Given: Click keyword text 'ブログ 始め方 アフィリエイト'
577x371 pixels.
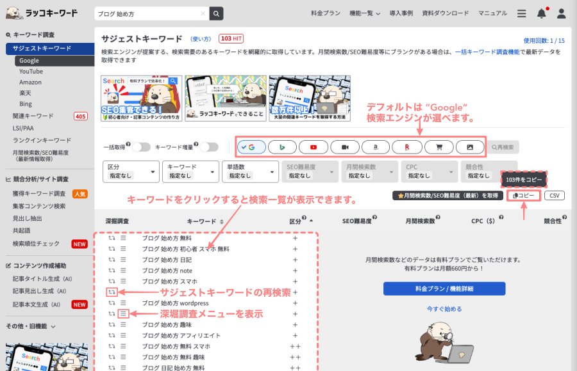Looking at the screenshot, I should (x=181, y=335).
